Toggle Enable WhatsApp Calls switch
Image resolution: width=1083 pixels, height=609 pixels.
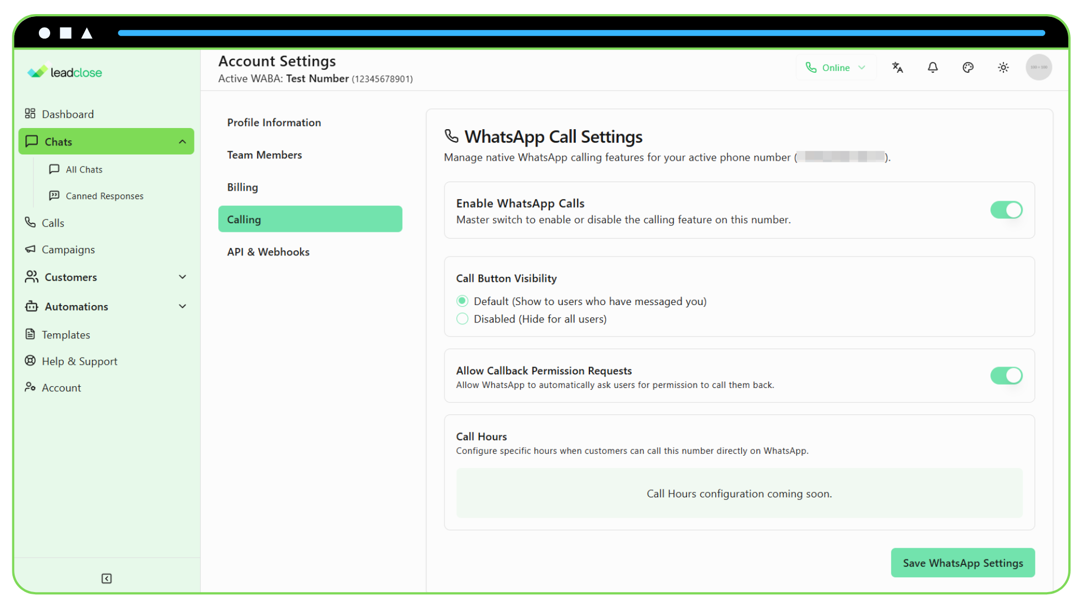pos(1006,210)
